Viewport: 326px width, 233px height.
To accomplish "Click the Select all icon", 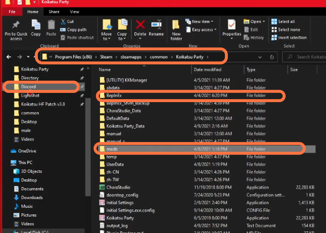I will point(274,22).
